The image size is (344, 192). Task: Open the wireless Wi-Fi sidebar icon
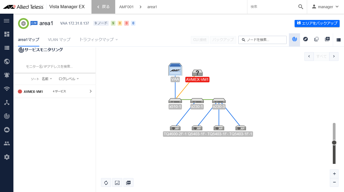(7, 89)
